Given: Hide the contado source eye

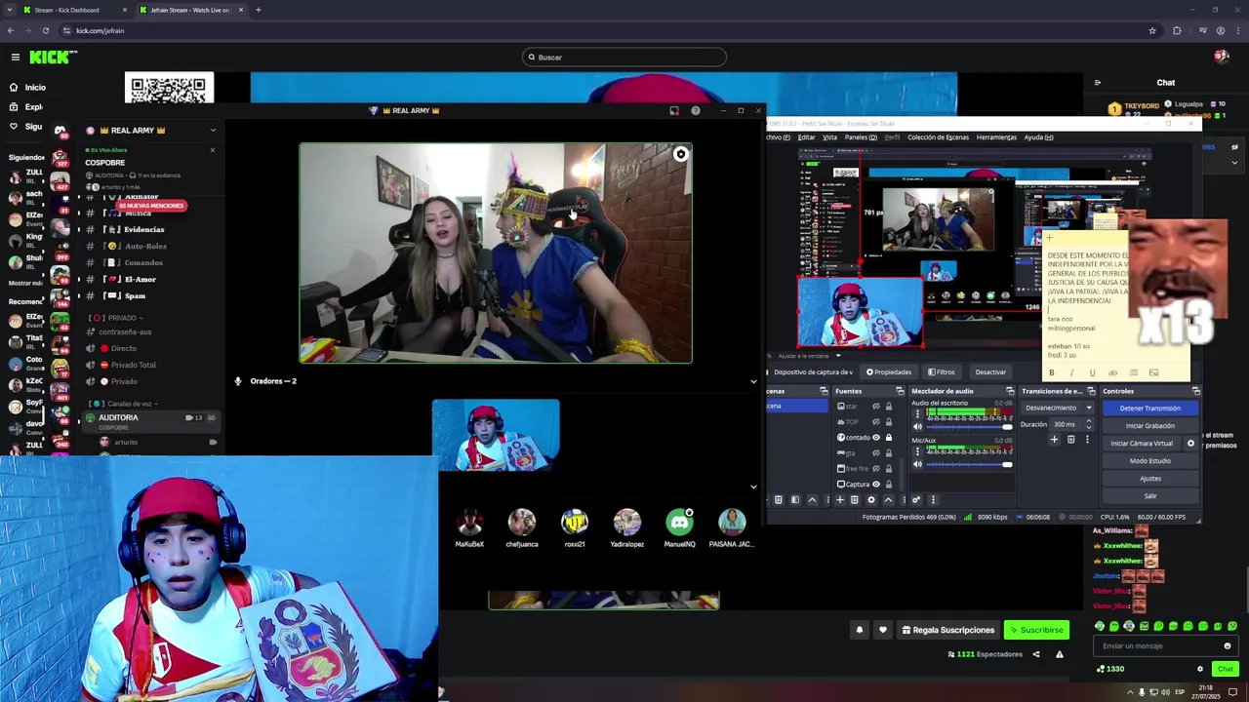Looking at the screenshot, I should click(x=875, y=438).
